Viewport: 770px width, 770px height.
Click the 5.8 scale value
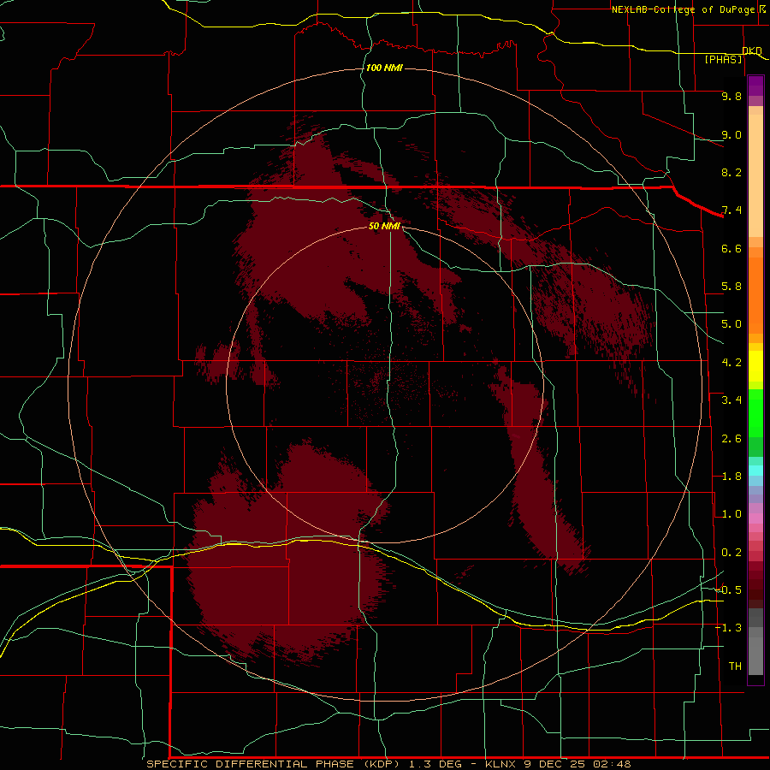731,287
